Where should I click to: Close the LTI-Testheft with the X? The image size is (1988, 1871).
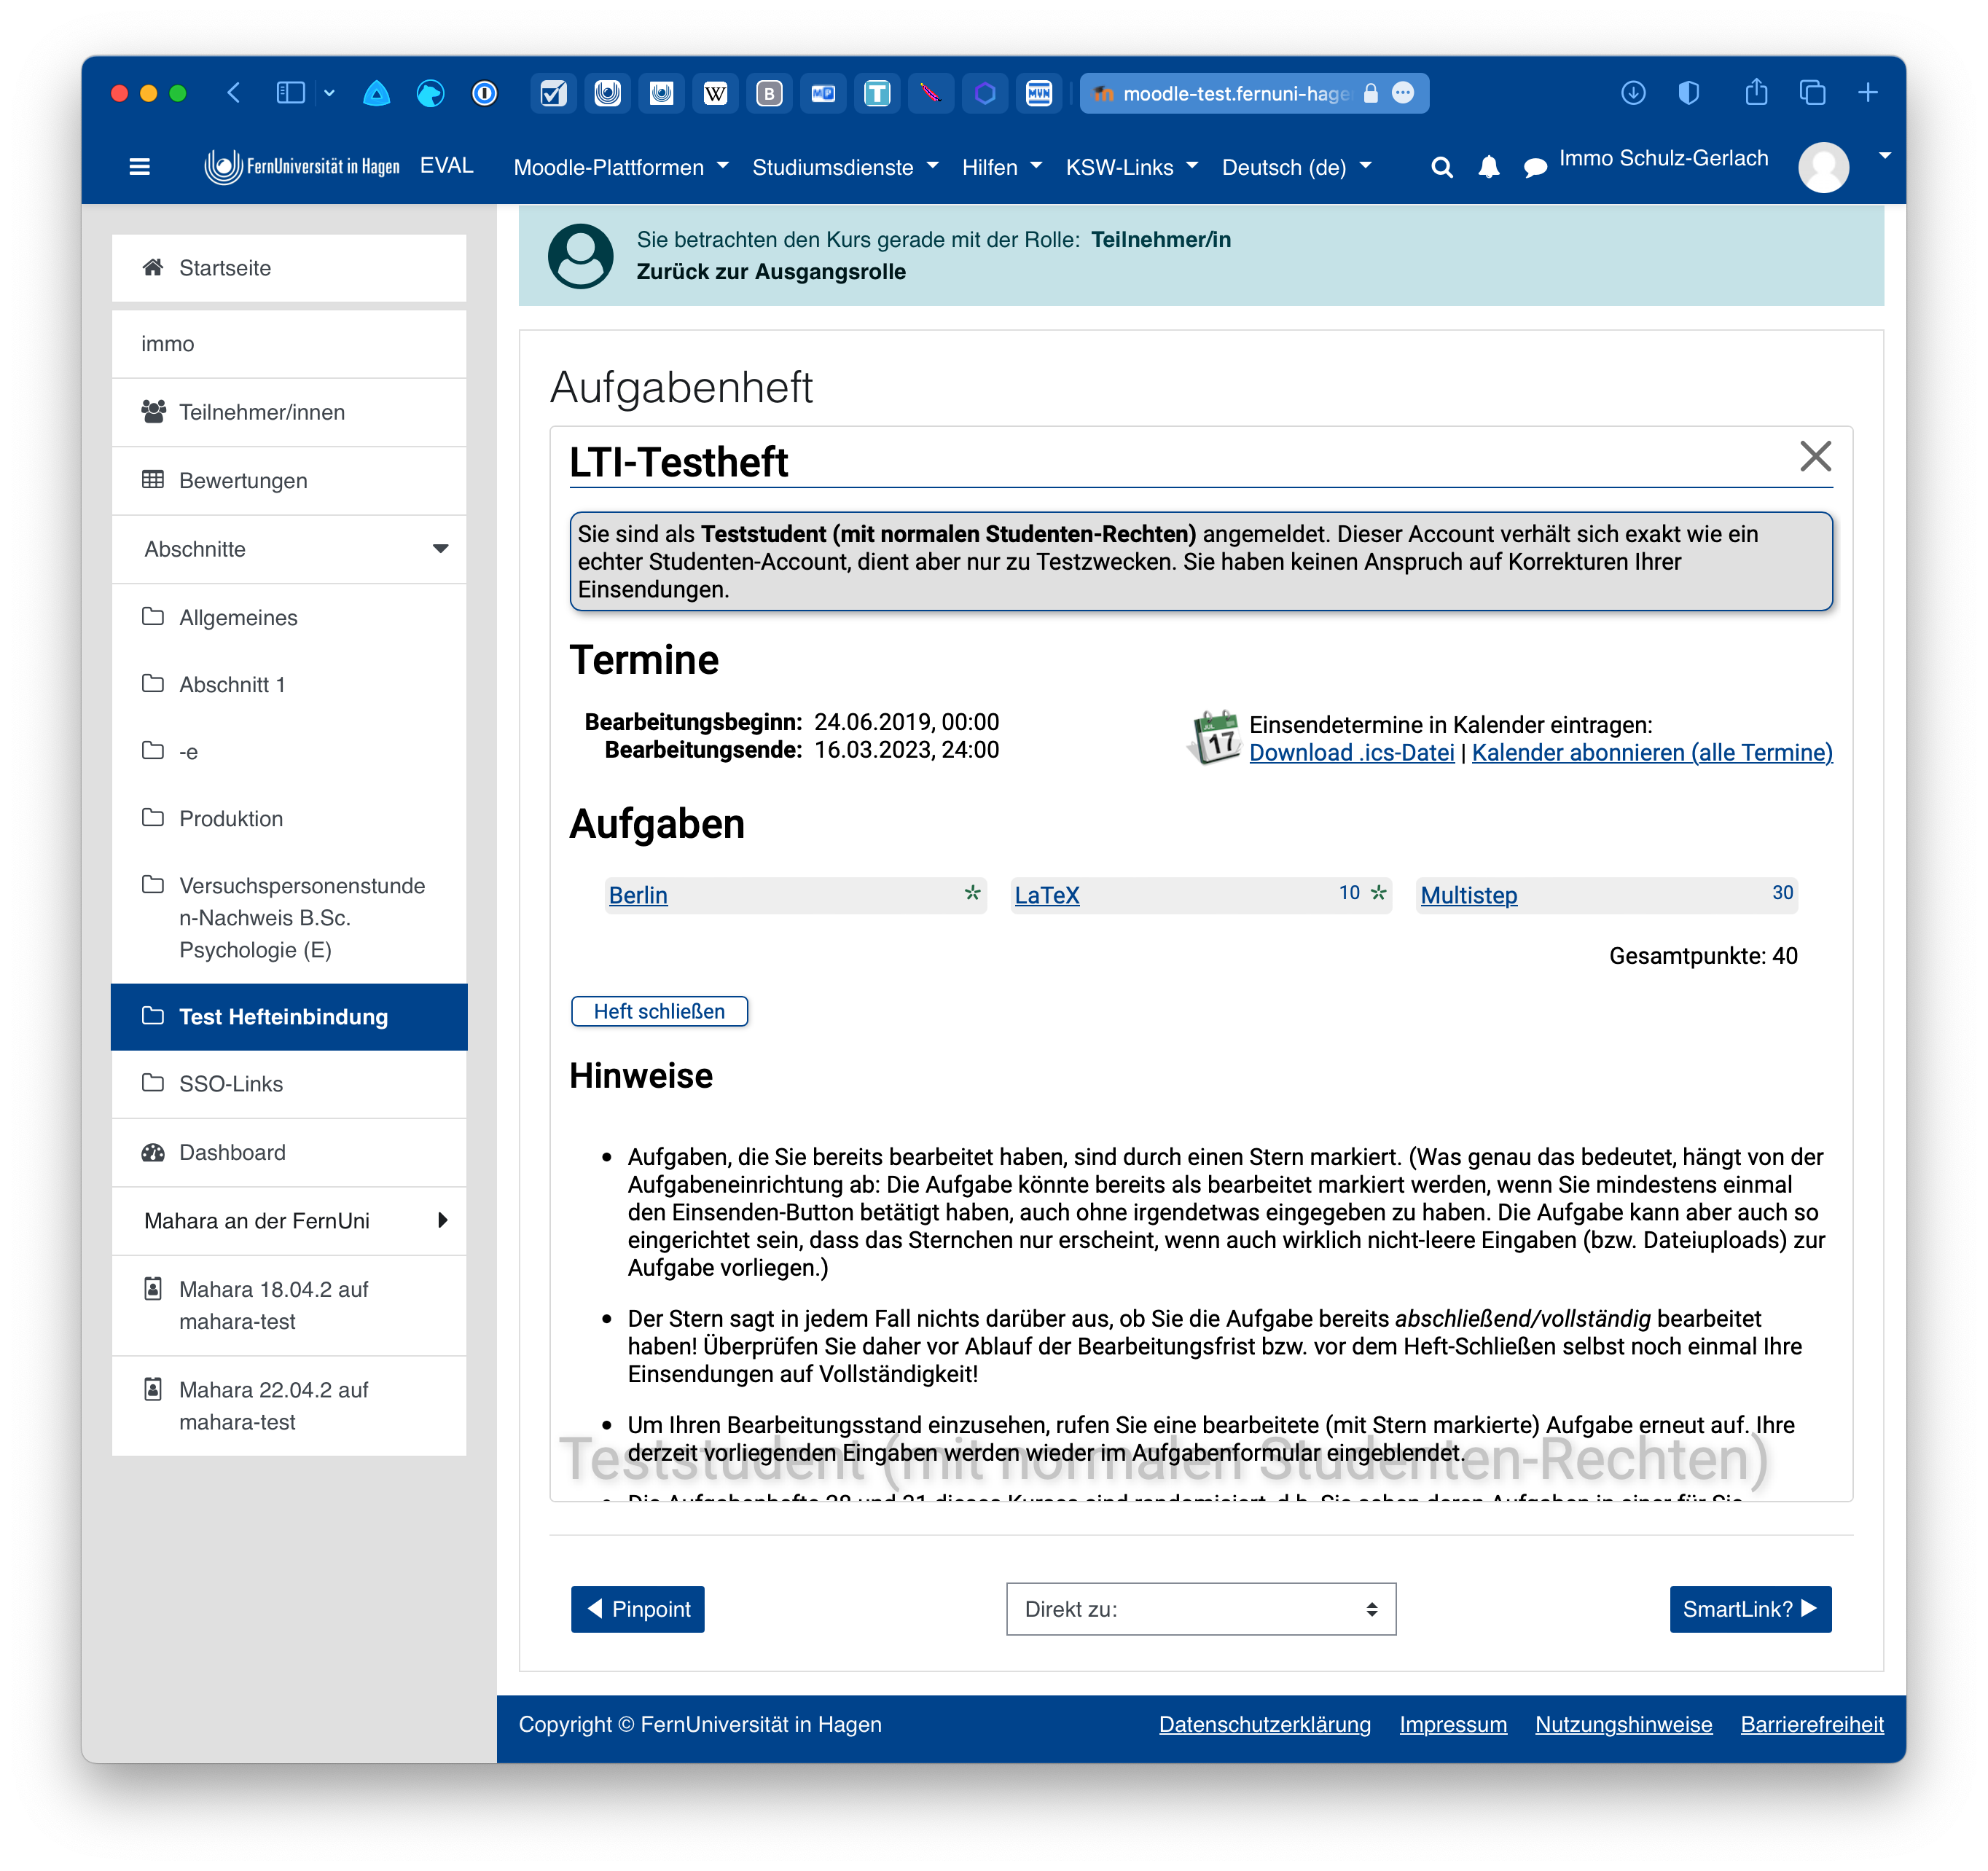pos(1815,456)
